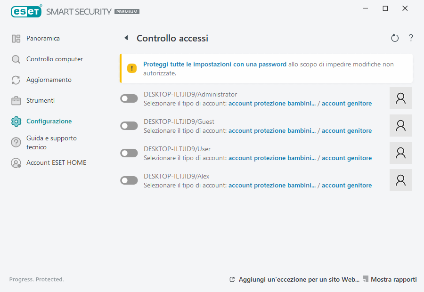Open the Aggiornamento section

click(x=49, y=80)
